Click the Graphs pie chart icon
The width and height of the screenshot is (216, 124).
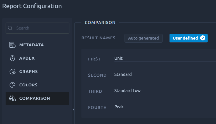coord(12,72)
